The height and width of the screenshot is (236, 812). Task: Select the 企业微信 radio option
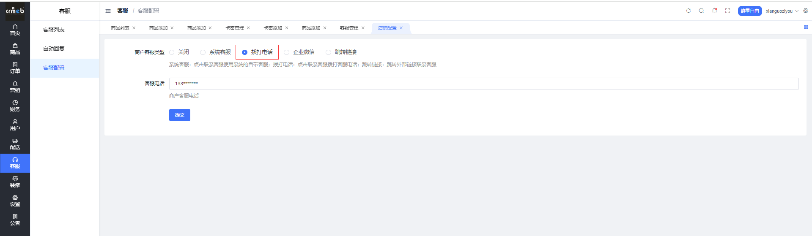click(287, 52)
